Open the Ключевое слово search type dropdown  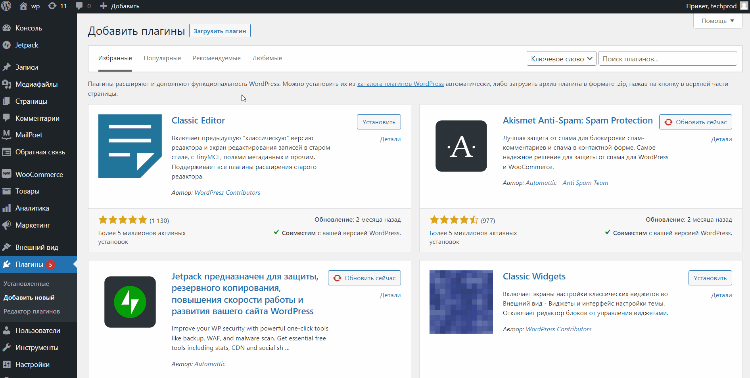561,59
